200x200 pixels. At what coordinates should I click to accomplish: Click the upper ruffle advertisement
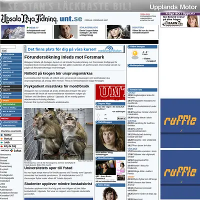[x=180, y=123]
